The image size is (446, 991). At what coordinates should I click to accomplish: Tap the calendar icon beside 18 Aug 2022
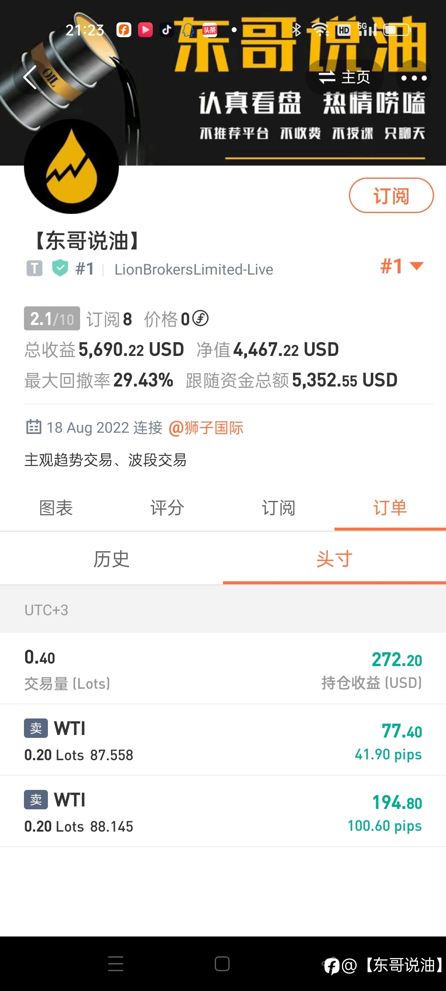coord(34,427)
